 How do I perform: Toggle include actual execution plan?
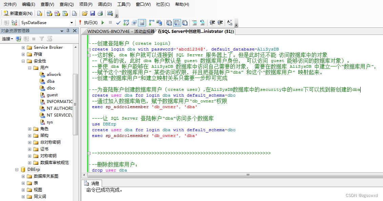[152, 23]
